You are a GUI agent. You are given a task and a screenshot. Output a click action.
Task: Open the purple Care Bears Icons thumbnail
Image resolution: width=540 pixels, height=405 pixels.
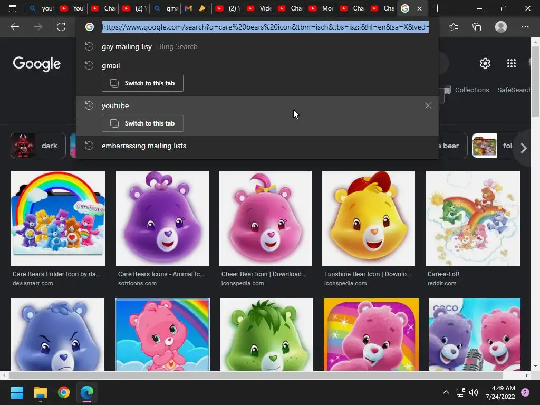click(x=162, y=218)
